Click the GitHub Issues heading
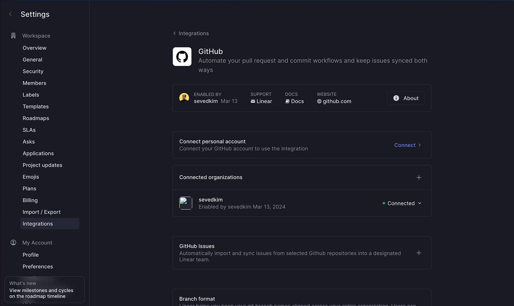This screenshot has width=514, height=306. [197, 246]
